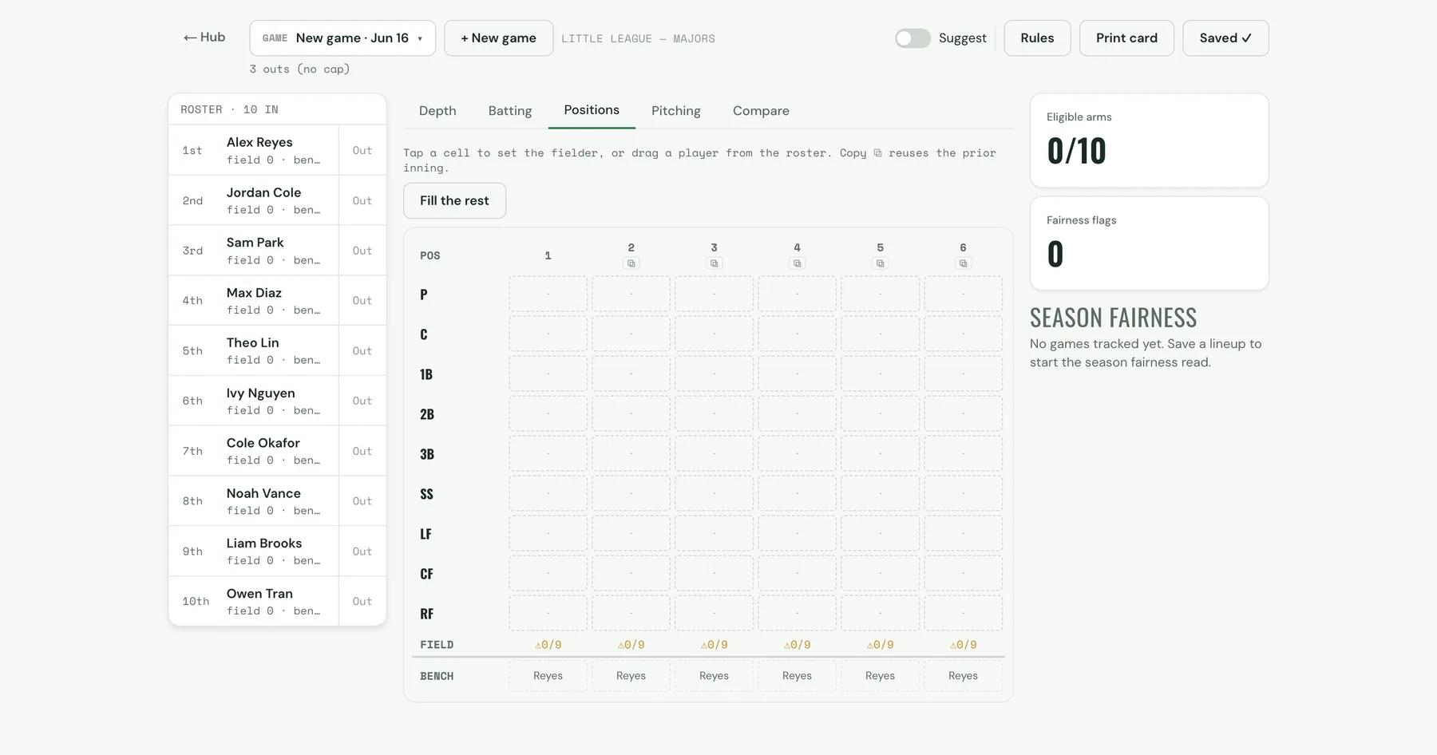Click inning 1 field count 0/9
The height and width of the screenshot is (755, 1437).
[548, 645]
